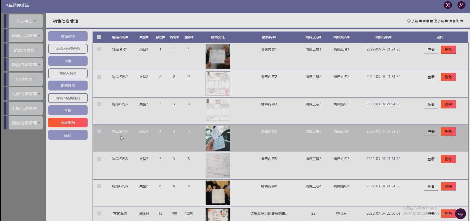Check the box for 物品名称5 row
Viewport: 470px width, 221px height.
(x=99, y=159)
